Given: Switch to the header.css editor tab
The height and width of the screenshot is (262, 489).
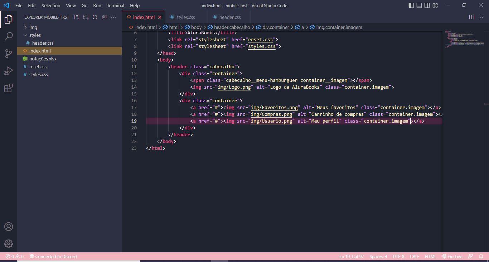Looking at the screenshot, I should point(229,17).
